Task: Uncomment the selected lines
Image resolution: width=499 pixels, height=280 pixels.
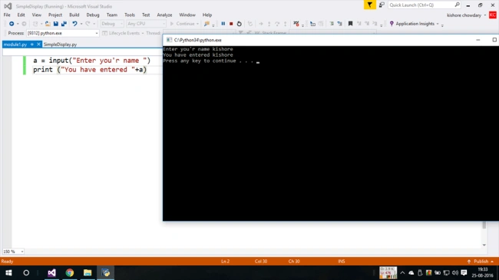Action: (340, 24)
